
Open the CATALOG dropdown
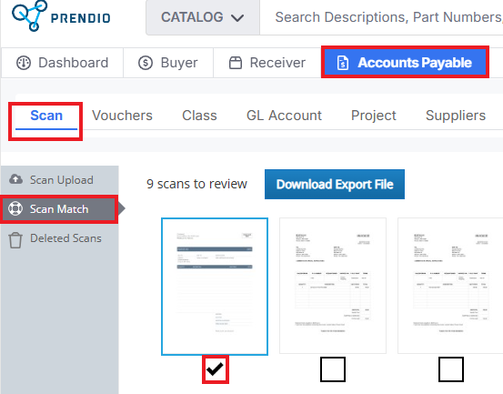point(203,17)
